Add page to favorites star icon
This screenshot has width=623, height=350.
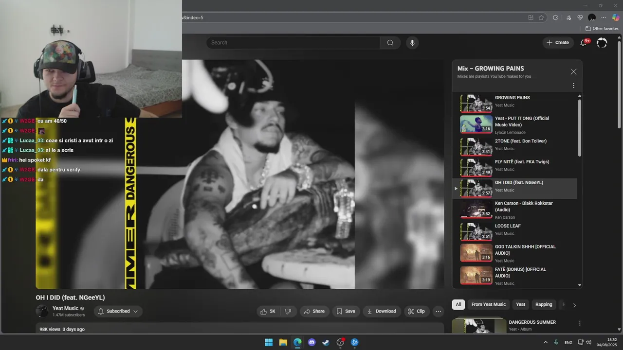pos(541,17)
